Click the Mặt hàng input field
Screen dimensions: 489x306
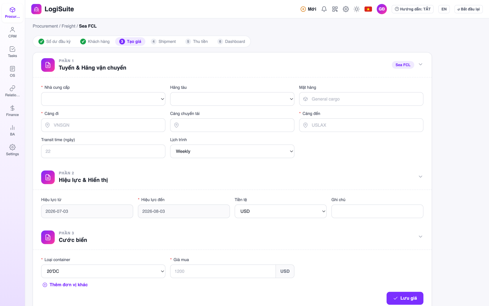coord(361,99)
